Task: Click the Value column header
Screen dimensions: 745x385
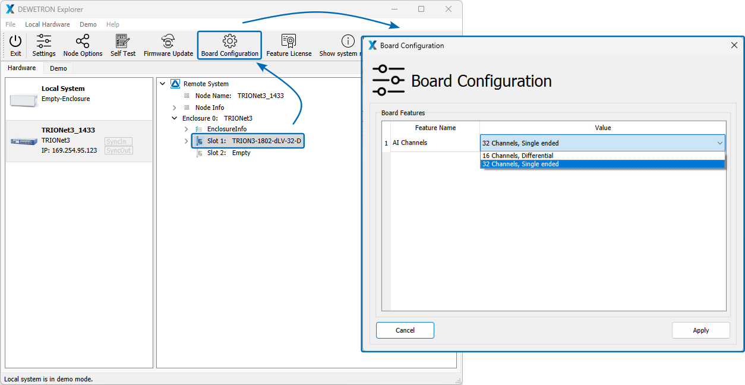Action: (603, 128)
